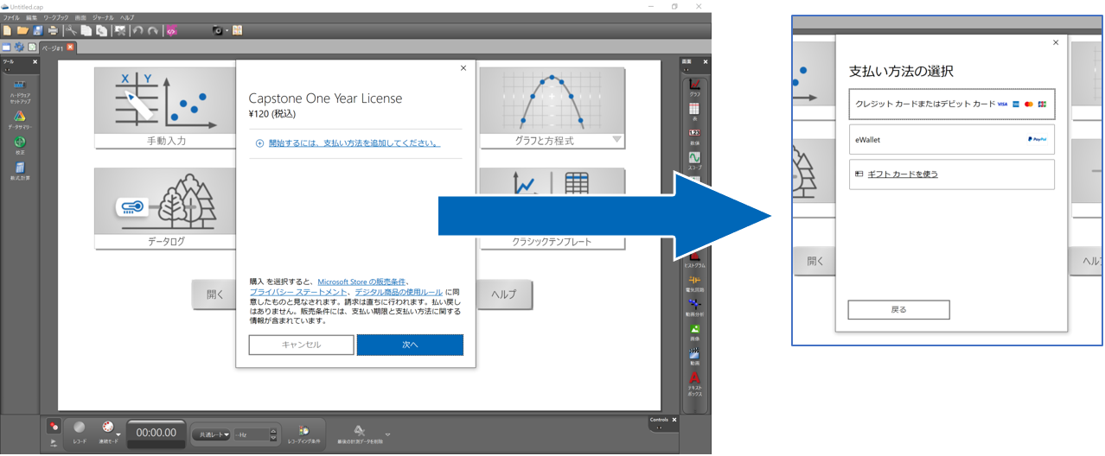Viewport: 1105px width, 456px height.
Task: Close the Page #1 tab
Action: tap(70, 47)
